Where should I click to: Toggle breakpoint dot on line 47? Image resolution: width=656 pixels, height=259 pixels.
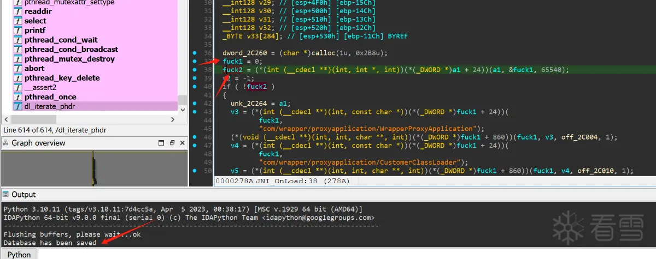coord(195,146)
